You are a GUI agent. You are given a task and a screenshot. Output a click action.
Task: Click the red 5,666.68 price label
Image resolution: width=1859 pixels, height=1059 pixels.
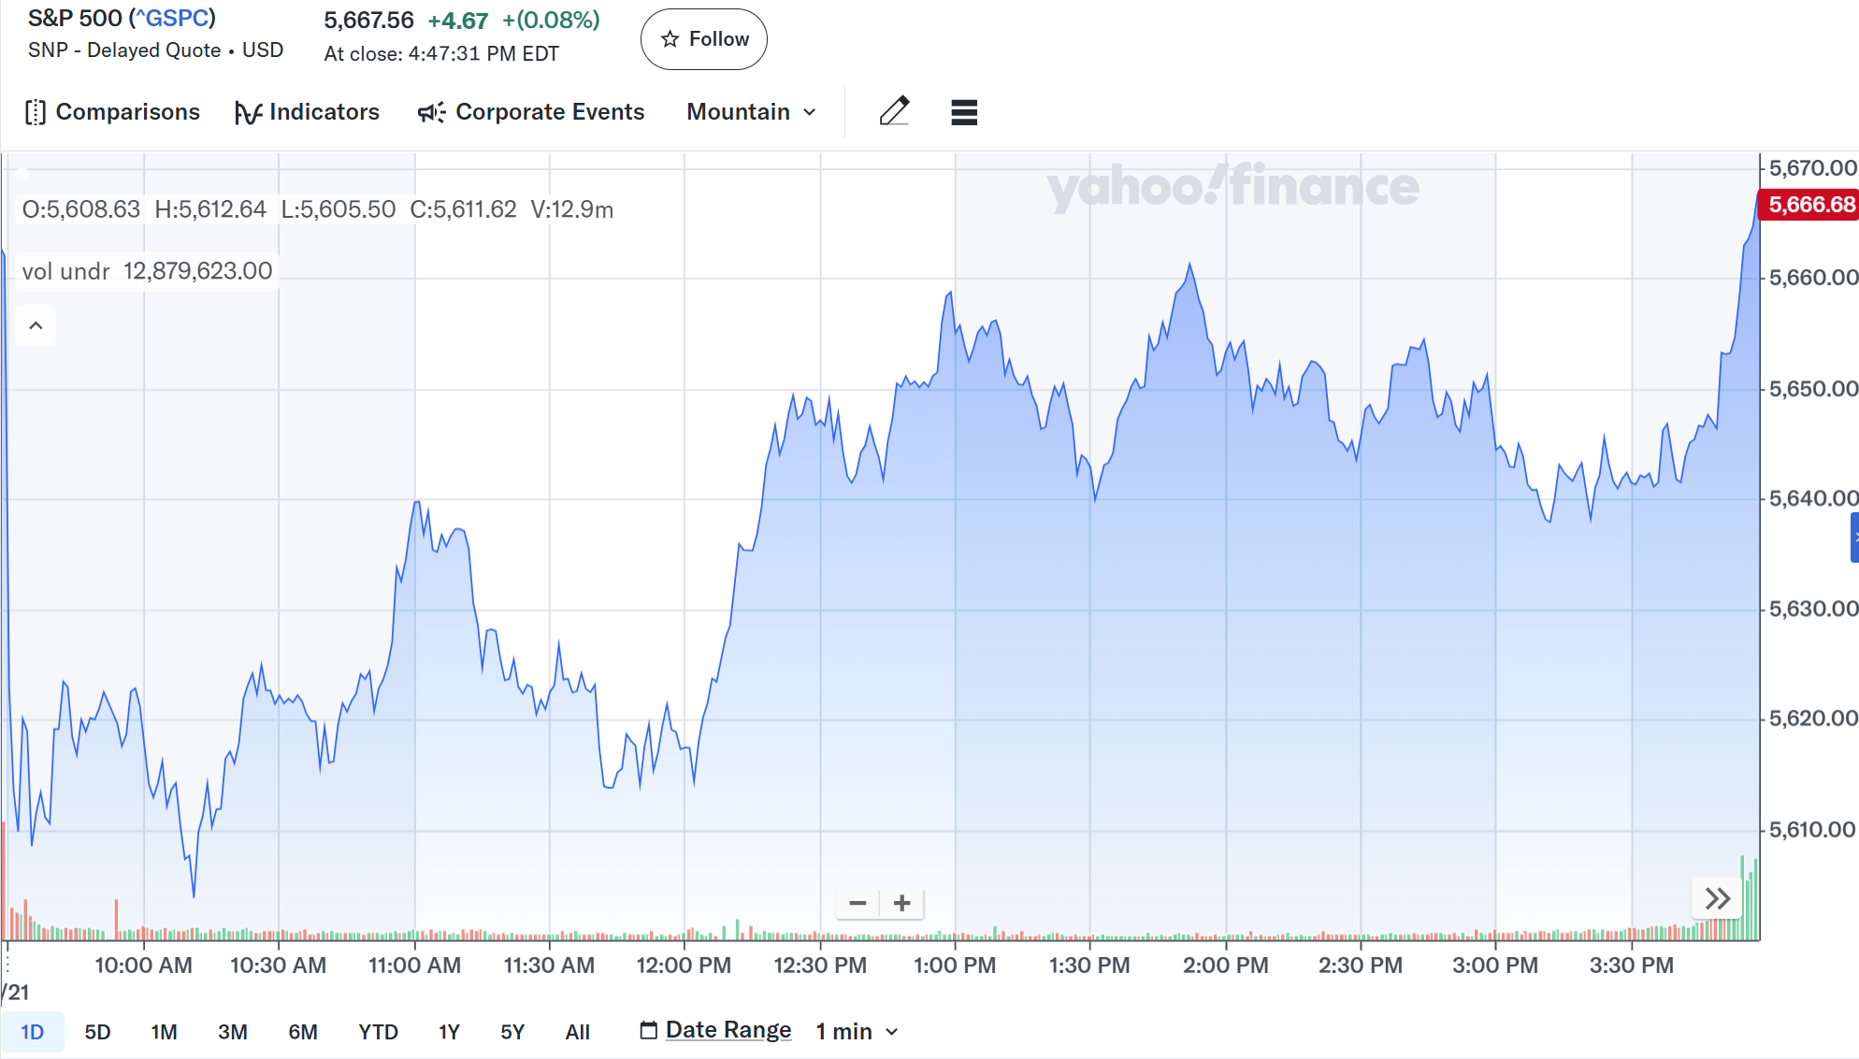pyautogui.click(x=1810, y=205)
